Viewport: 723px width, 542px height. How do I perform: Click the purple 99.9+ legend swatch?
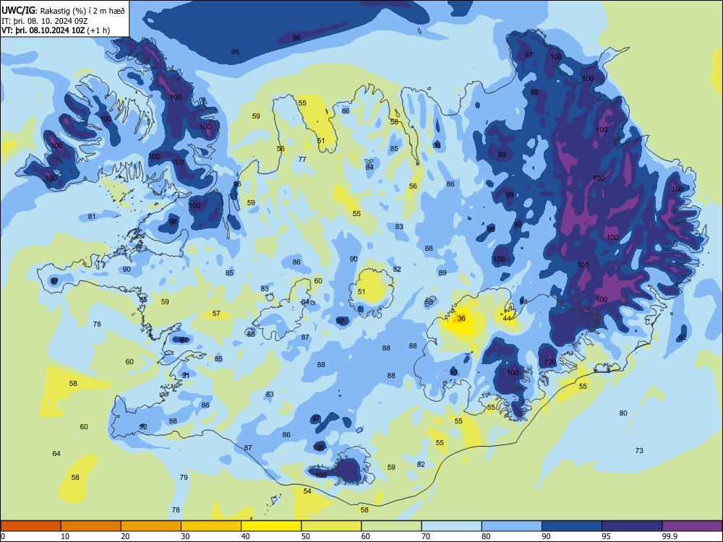[x=692, y=526]
